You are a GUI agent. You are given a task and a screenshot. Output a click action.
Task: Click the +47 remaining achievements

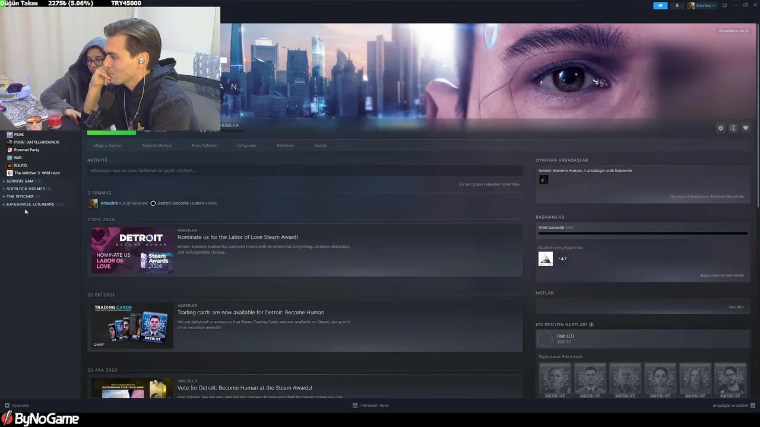[562, 259]
